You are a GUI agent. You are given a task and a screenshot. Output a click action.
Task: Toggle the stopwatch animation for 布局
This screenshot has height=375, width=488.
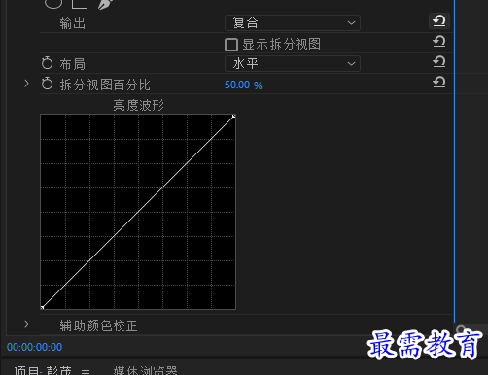pyautogui.click(x=47, y=63)
